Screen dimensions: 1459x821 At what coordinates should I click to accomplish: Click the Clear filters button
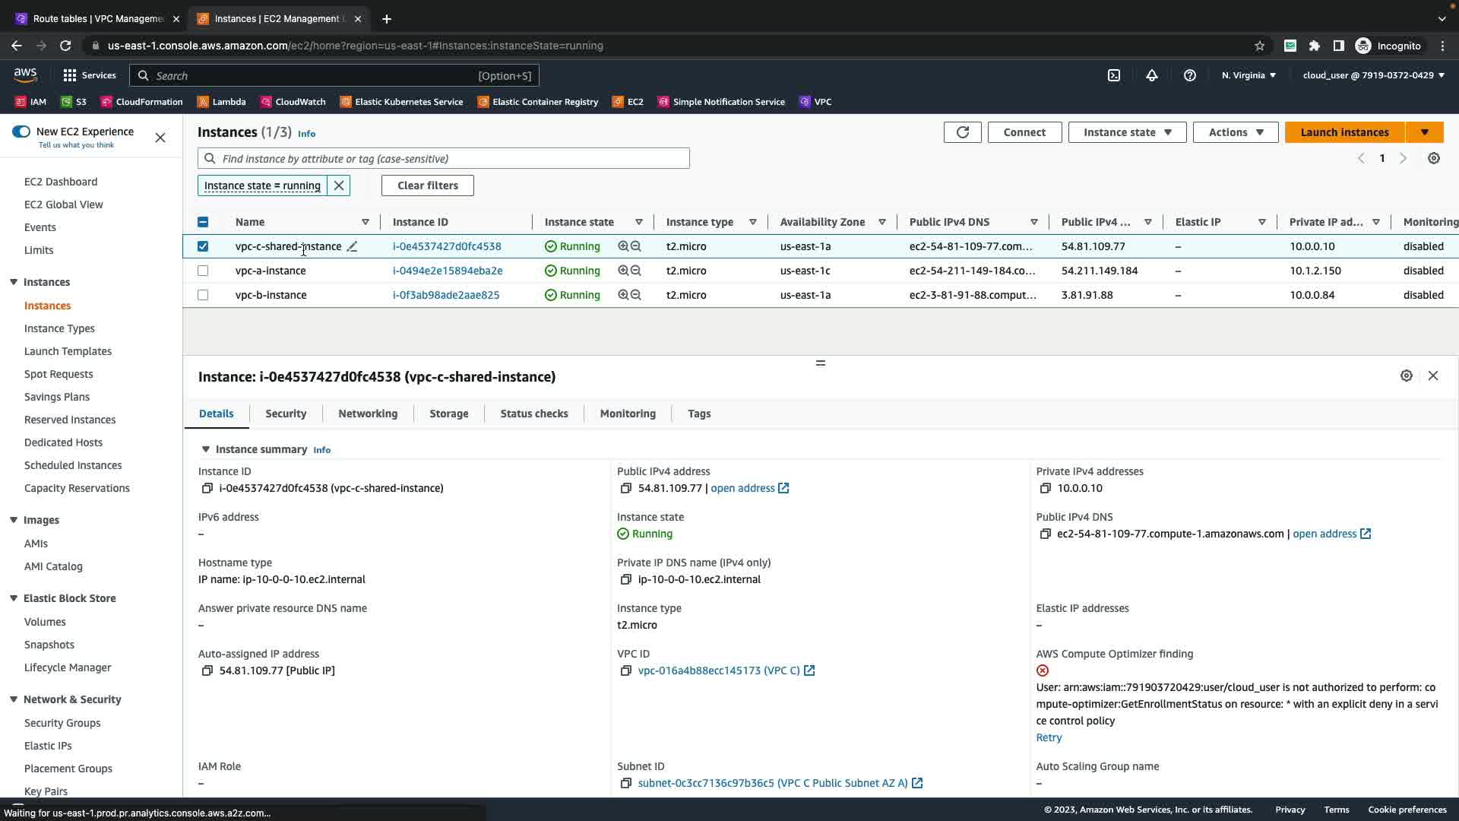pyautogui.click(x=427, y=185)
